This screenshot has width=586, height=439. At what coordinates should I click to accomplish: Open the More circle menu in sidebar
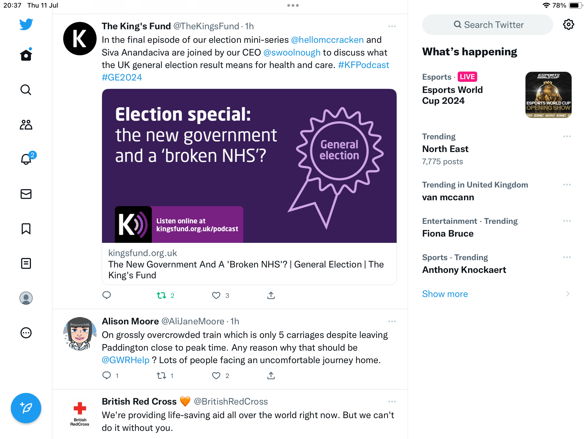(x=26, y=333)
